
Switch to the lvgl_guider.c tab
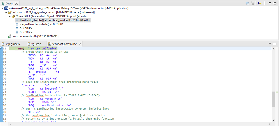coord(13,44)
